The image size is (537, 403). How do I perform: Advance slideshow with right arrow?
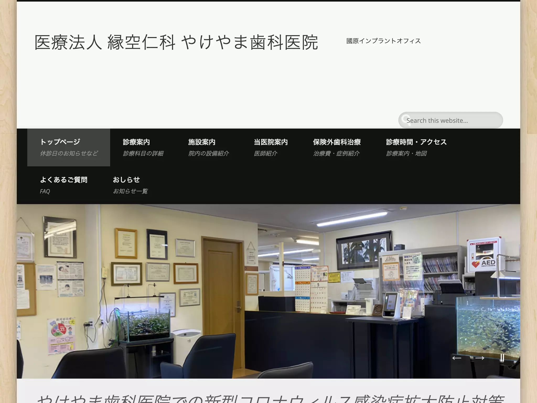click(x=480, y=358)
